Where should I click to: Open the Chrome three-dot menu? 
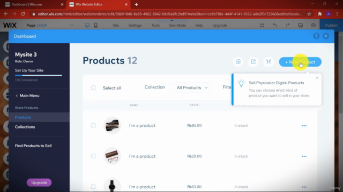[337, 14]
